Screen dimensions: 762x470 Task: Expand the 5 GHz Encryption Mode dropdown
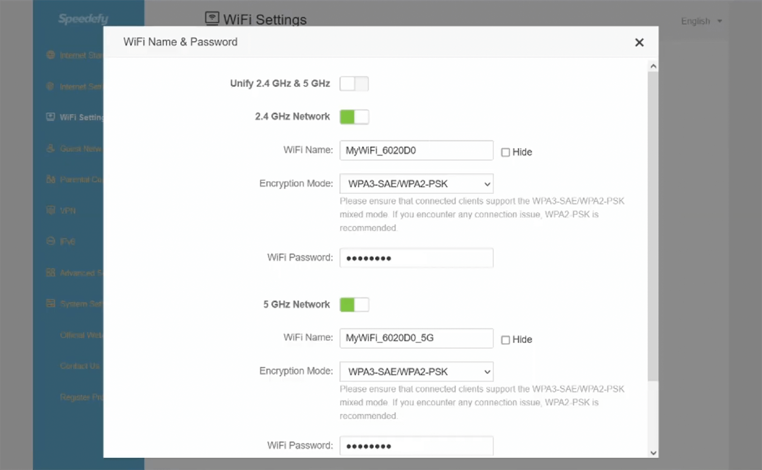[x=416, y=372]
